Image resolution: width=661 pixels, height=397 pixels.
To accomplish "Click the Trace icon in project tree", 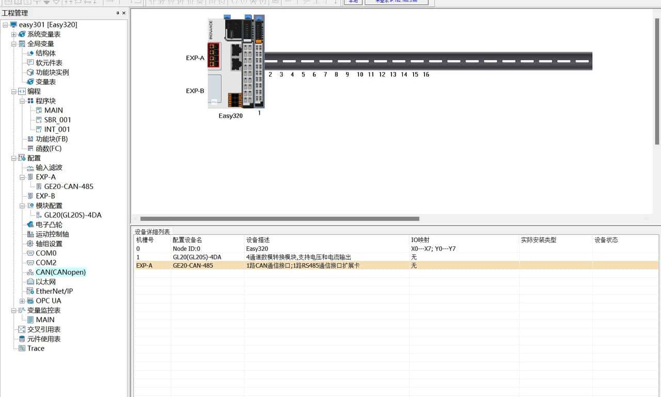I will click(22, 348).
